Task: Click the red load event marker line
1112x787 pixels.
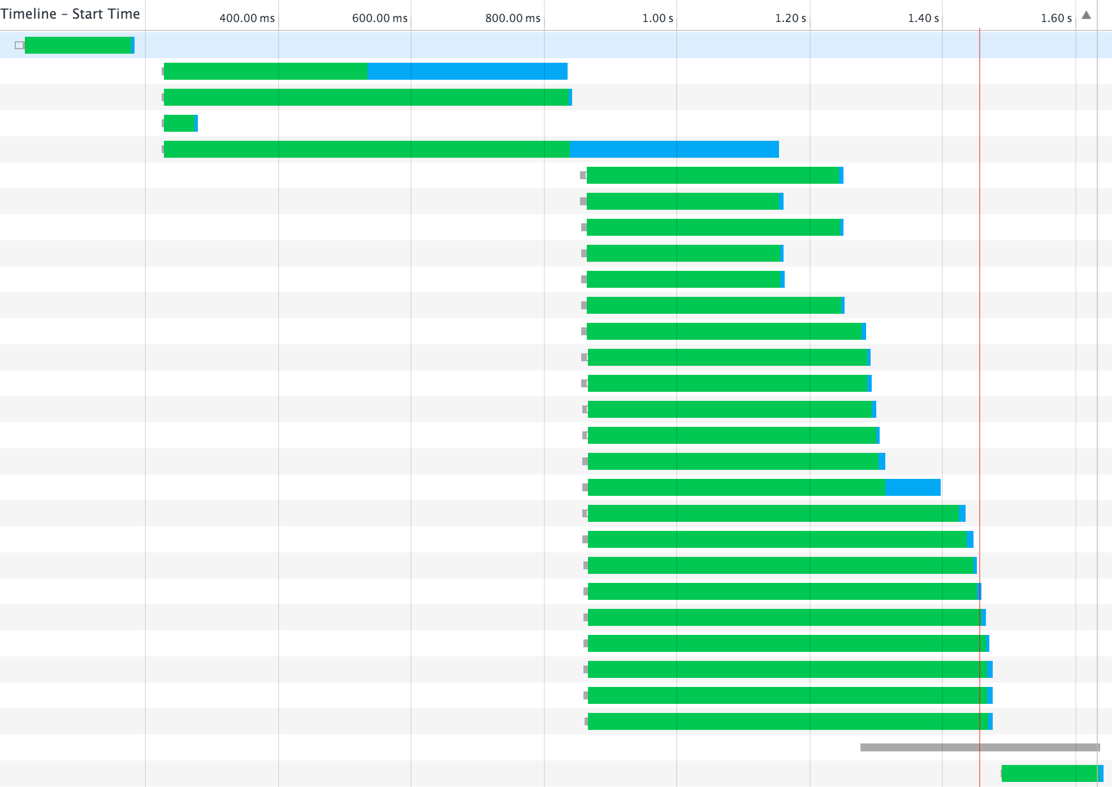Action: [980, 407]
